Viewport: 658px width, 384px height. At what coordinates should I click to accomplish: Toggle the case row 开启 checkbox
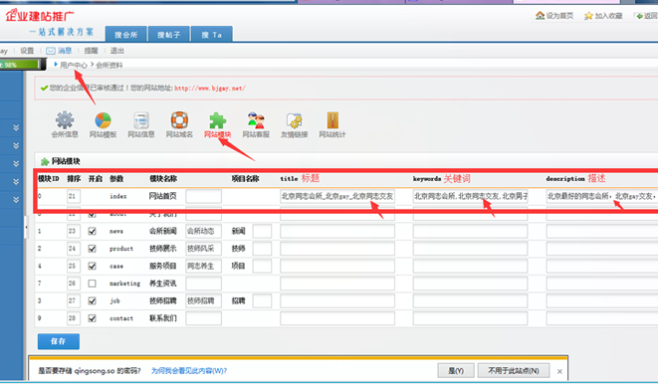pyautogui.click(x=92, y=267)
